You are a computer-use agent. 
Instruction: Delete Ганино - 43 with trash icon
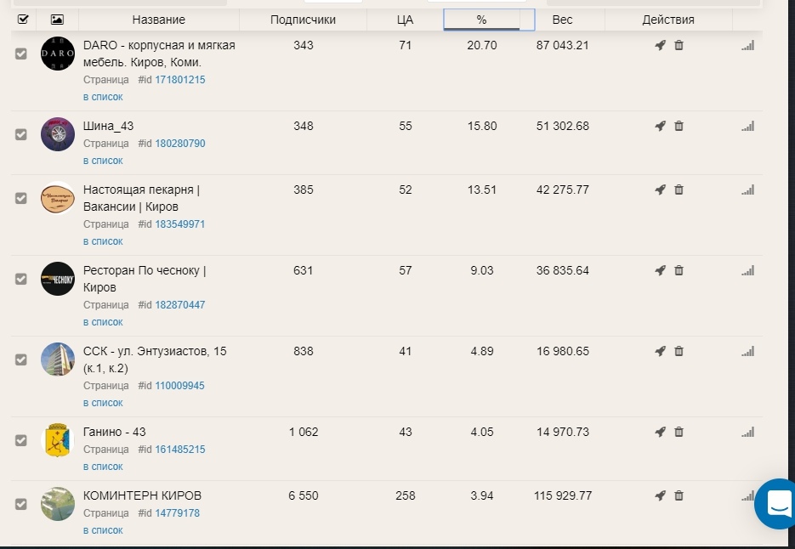click(x=679, y=432)
